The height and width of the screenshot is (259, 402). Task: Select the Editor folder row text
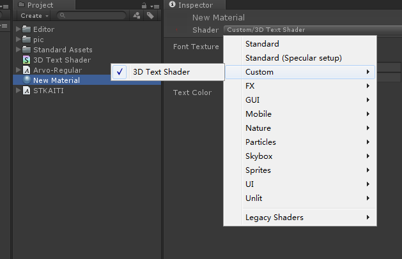[44, 29]
